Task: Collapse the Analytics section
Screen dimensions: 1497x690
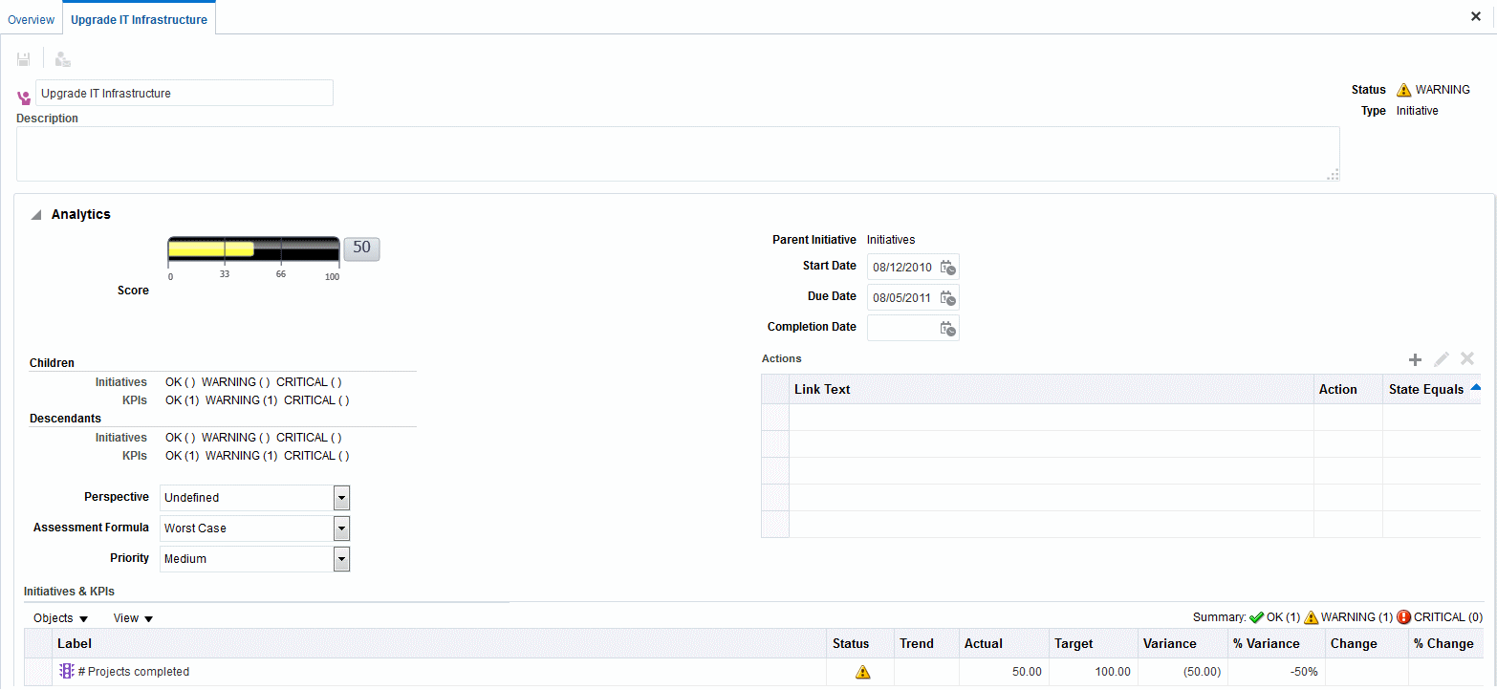Action: 35,214
